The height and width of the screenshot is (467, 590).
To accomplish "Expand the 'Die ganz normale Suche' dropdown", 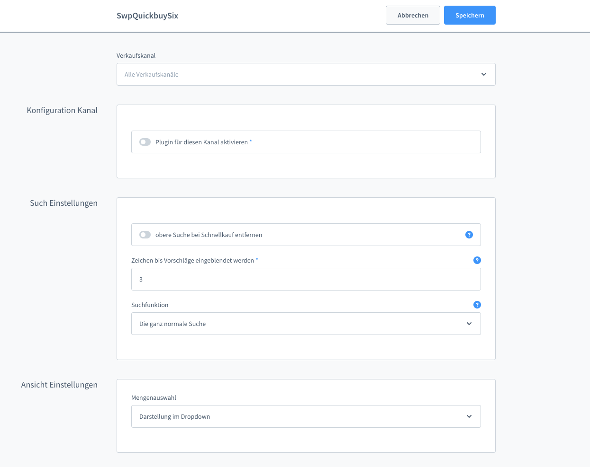I will (299, 324).
